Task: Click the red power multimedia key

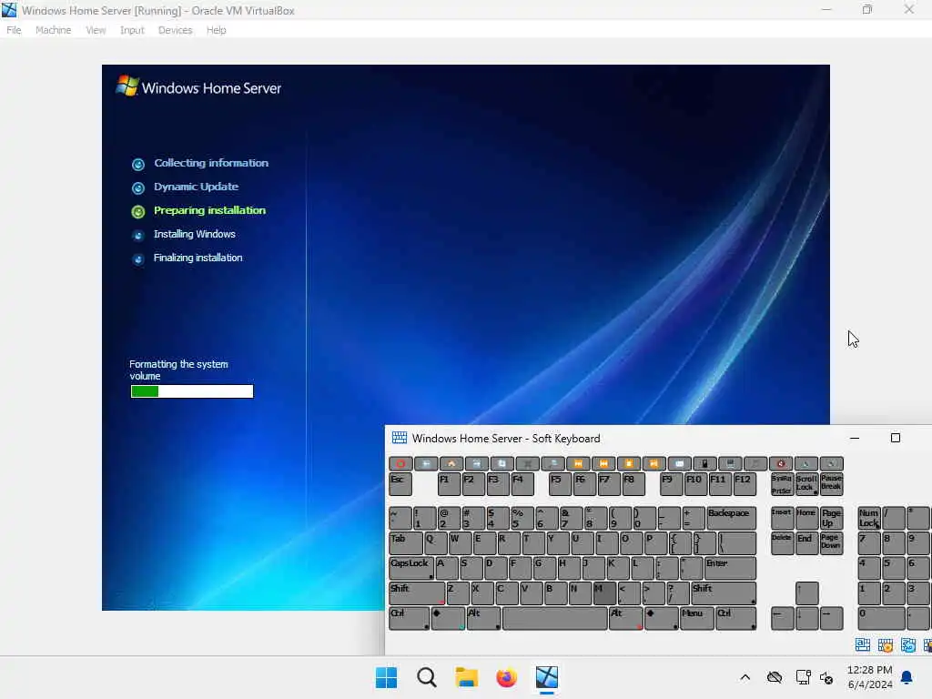Action: (400, 463)
